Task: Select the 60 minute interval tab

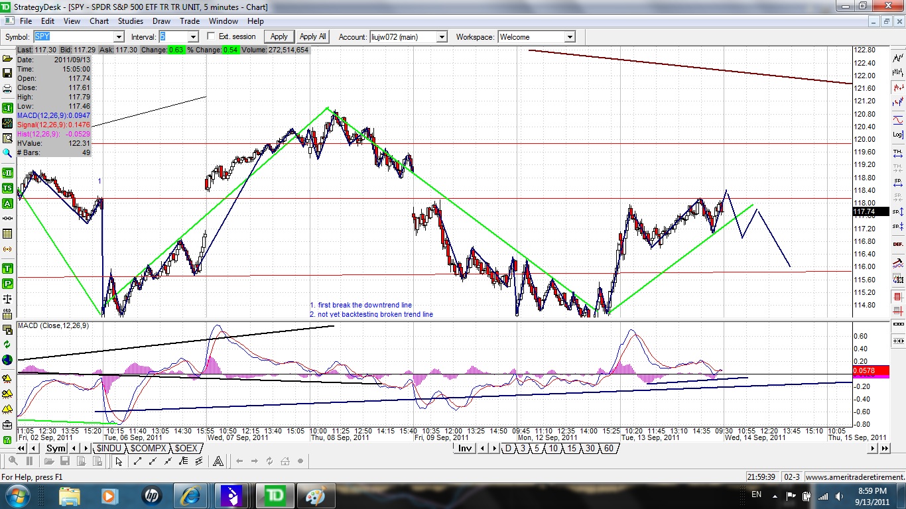Action: [609, 449]
